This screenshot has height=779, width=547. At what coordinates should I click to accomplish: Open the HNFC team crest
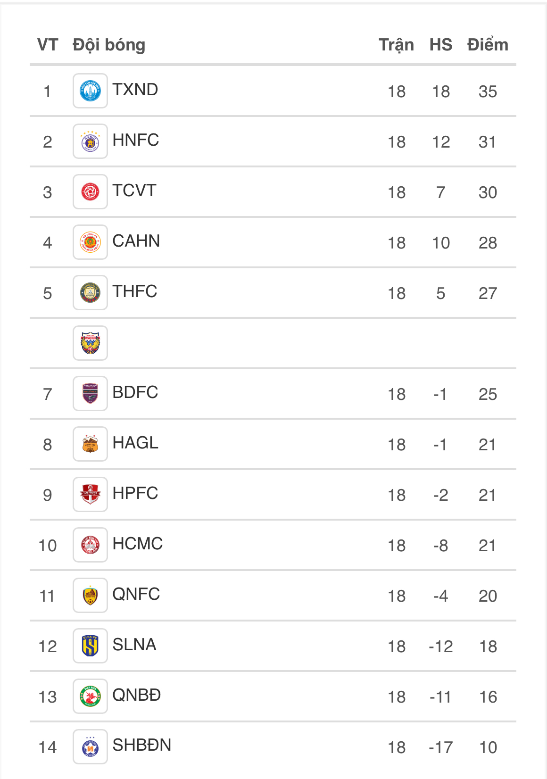point(90,141)
